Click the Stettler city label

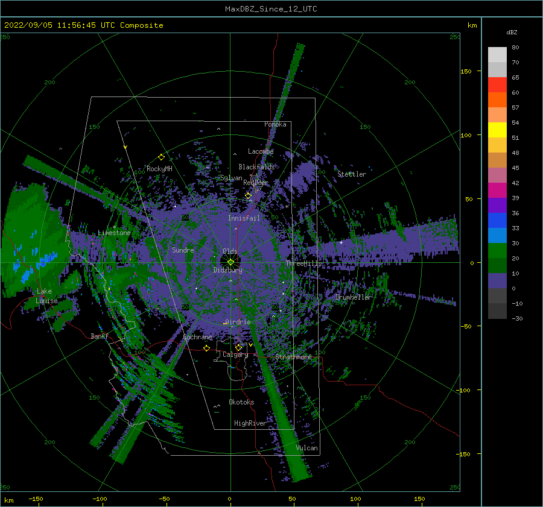point(352,174)
